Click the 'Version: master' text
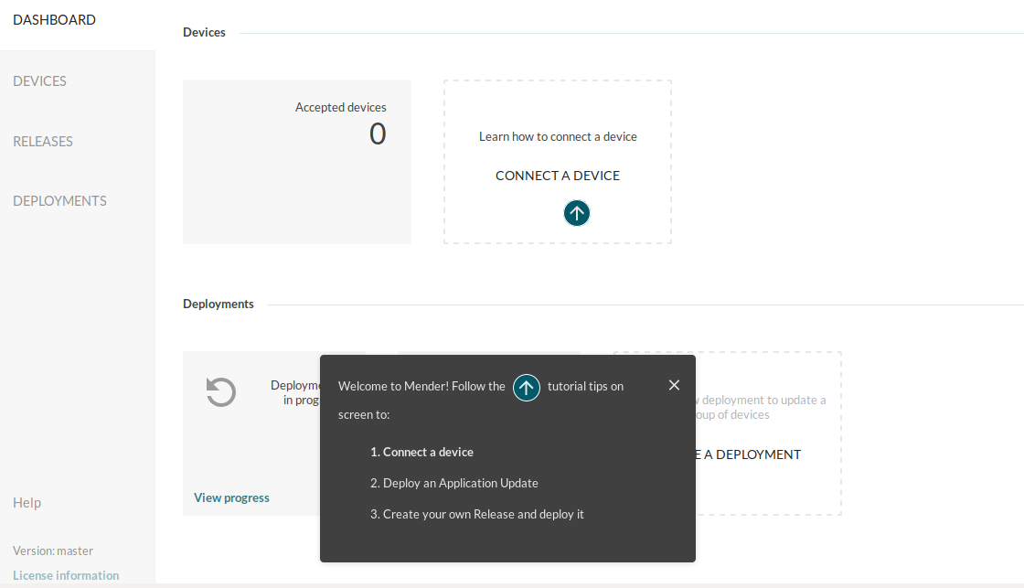Screen dimensions: 1024x588 53,551
